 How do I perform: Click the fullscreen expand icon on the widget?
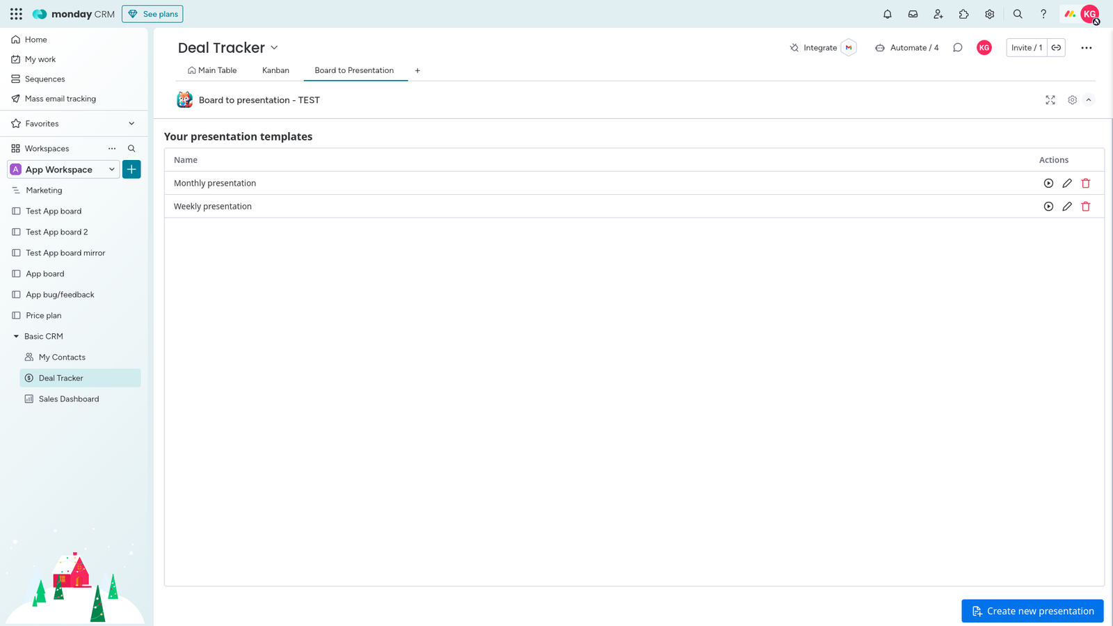[x=1050, y=99]
